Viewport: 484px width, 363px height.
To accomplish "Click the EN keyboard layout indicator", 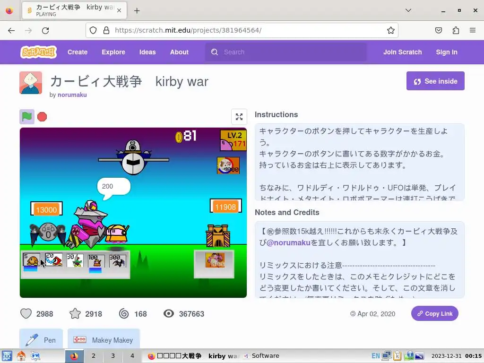I will [x=375, y=356].
